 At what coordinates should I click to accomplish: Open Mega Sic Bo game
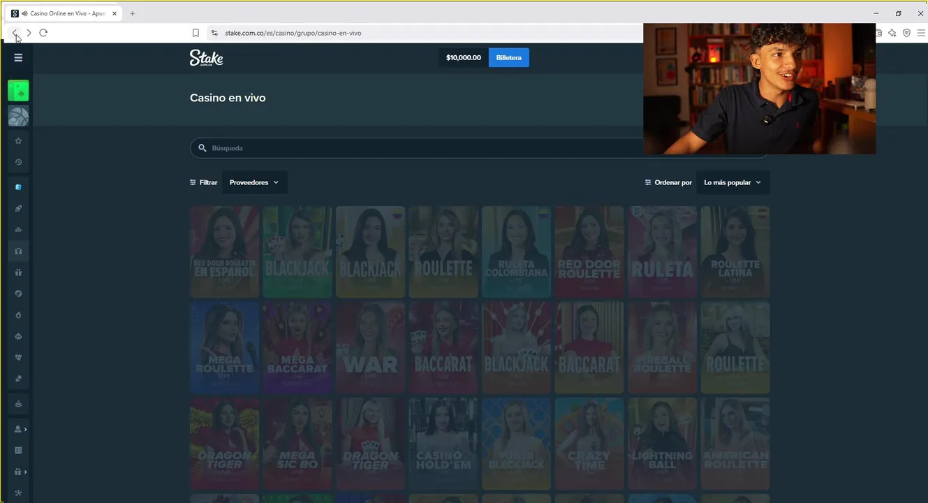[x=297, y=444]
